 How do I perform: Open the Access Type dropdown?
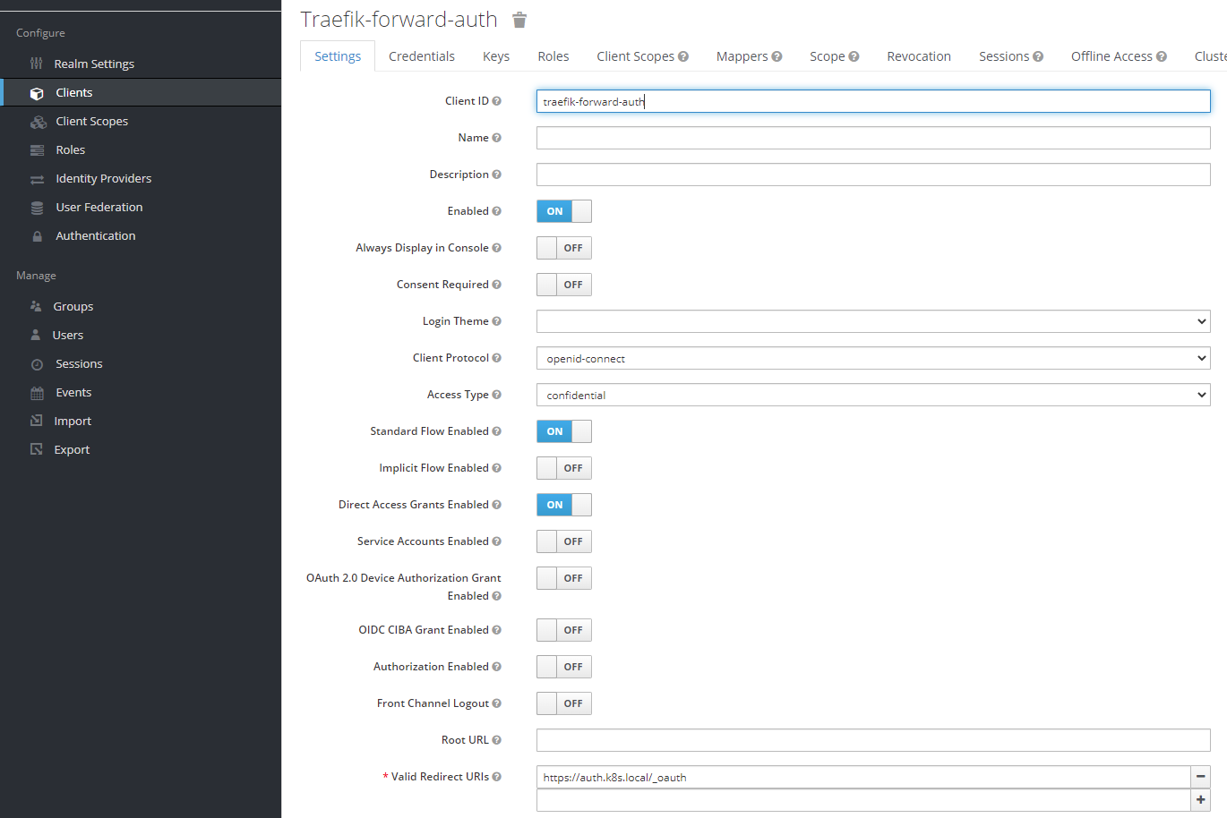[x=873, y=395]
